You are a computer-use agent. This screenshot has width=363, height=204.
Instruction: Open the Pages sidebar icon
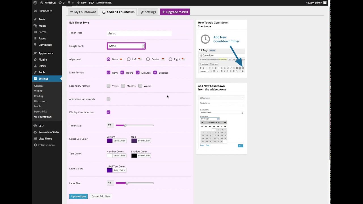[35, 39]
